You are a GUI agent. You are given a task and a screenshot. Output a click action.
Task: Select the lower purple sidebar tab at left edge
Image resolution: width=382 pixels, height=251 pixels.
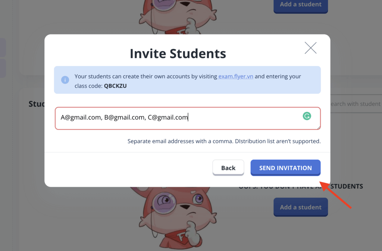tap(3, 68)
